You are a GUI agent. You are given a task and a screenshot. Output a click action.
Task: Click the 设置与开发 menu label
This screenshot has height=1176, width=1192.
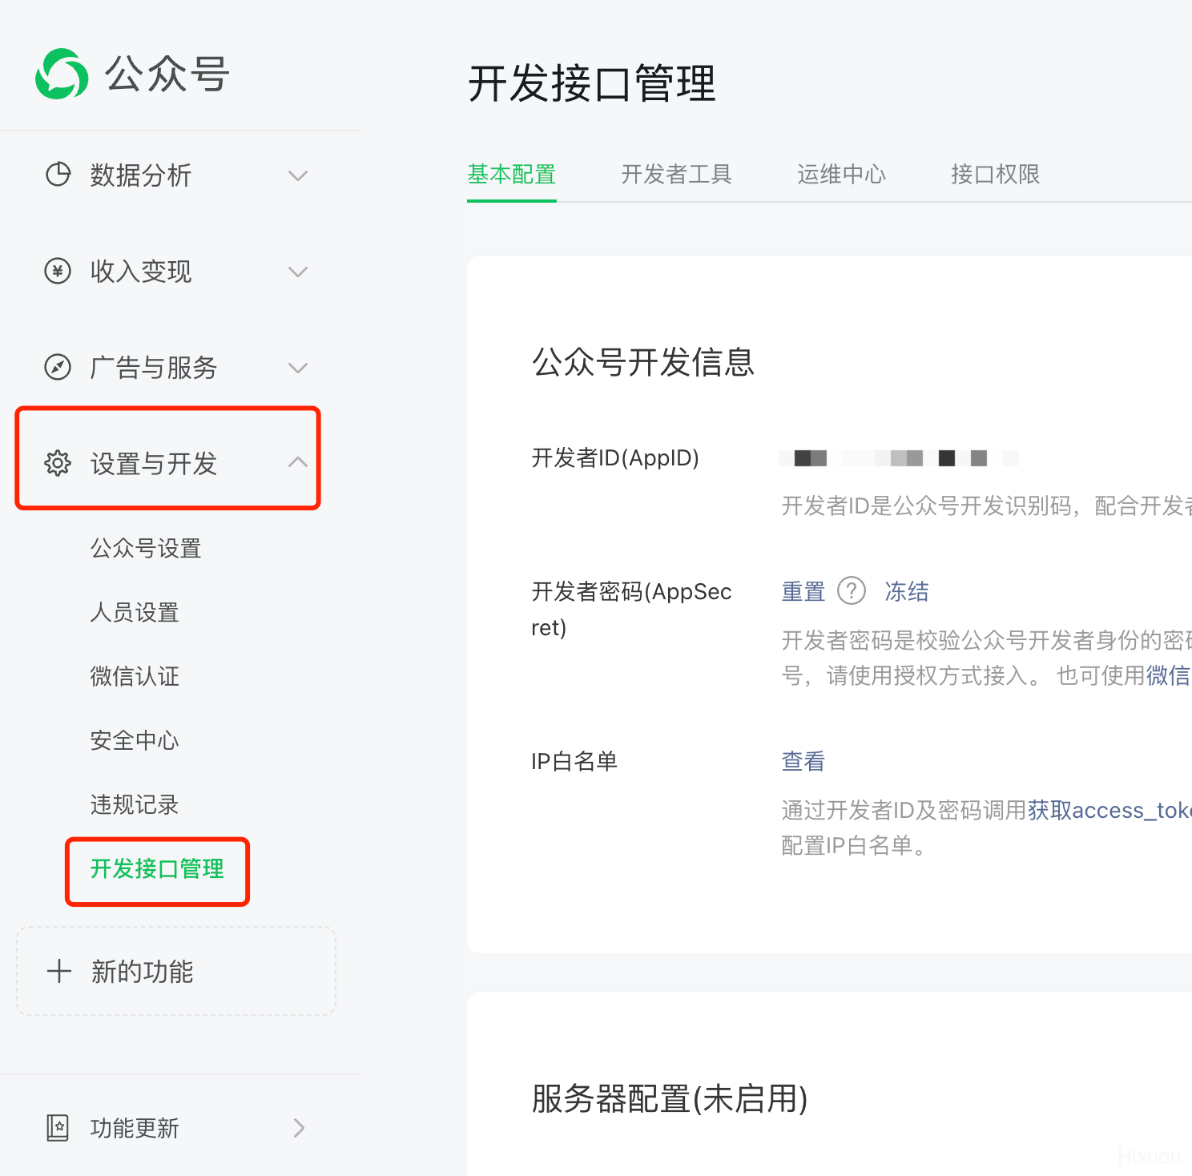154,464
